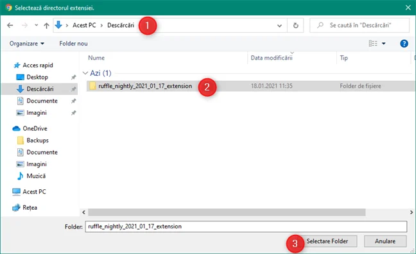Select Rețea in the sidebar
Image resolution: width=416 pixels, height=254 pixels.
pos(30,208)
